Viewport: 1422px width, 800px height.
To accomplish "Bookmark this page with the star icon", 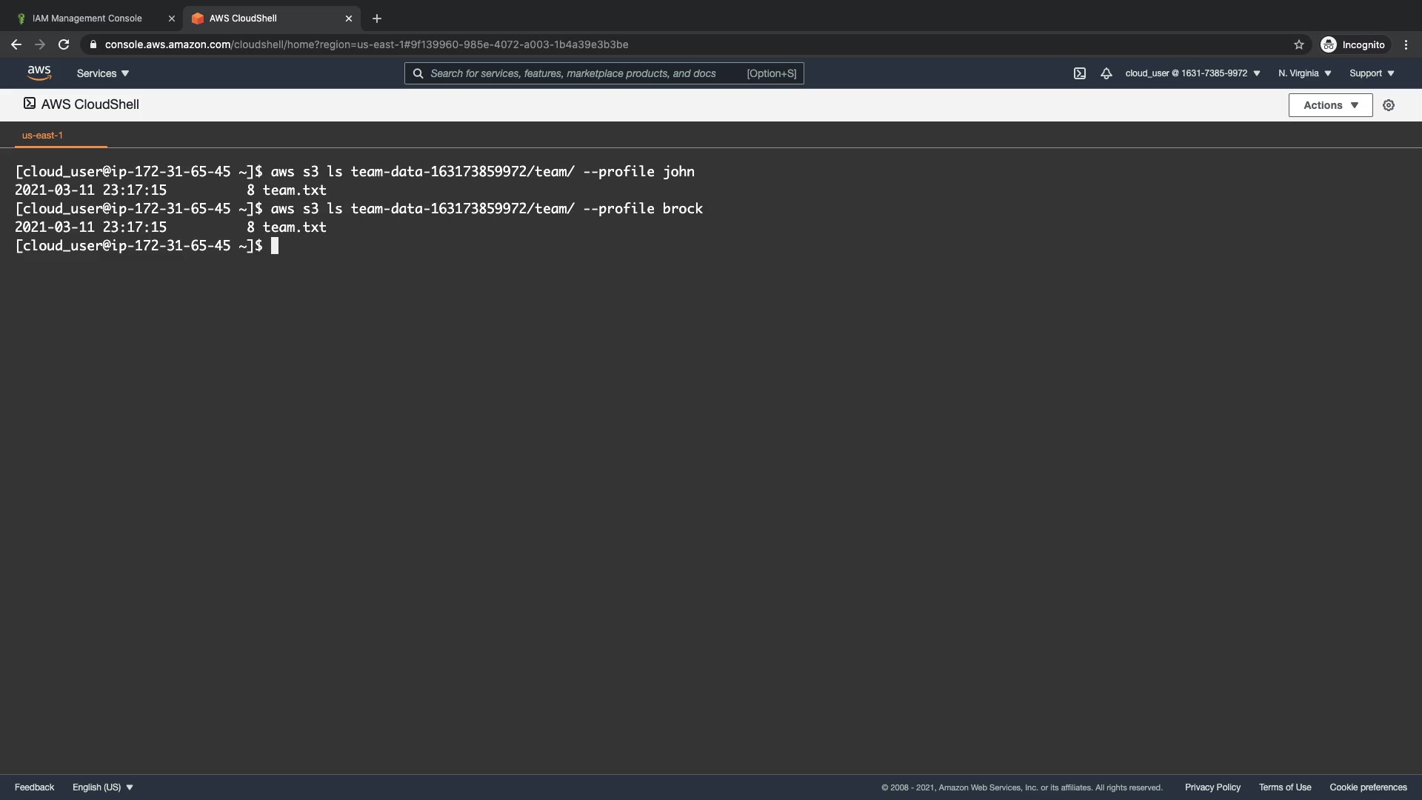I will (1298, 44).
